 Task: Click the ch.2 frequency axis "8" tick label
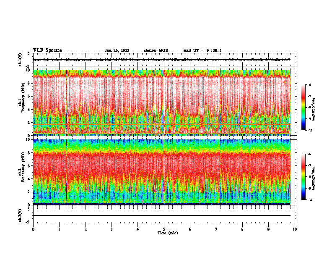tap(29, 153)
